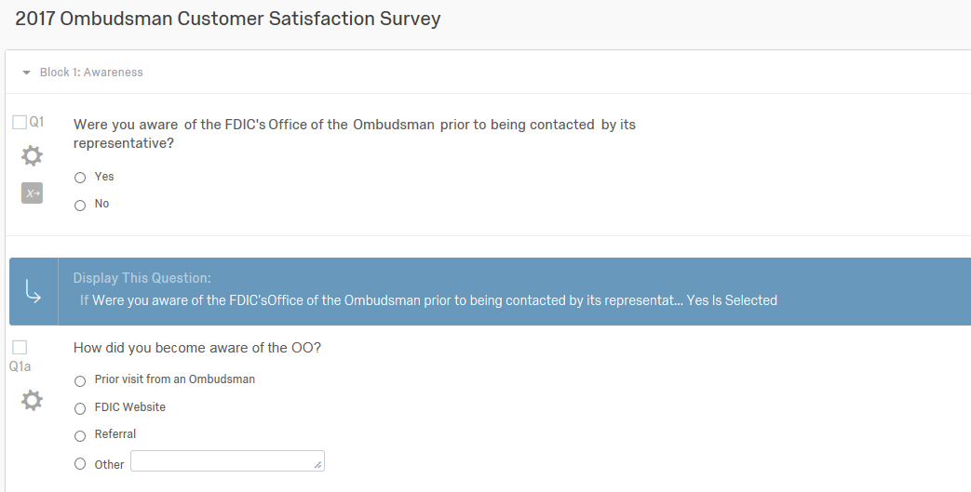Viewport: 971px width, 492px height.
Task: Choose Prior visit from an Ombudsman option
Action: (x=80, y=380)
